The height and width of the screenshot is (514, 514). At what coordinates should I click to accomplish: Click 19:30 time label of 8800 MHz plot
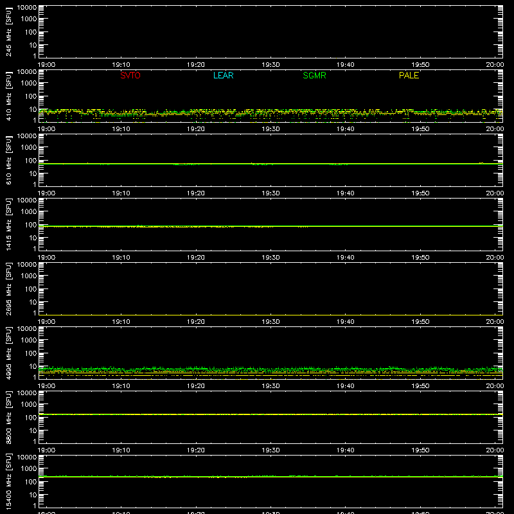[270, 450]
